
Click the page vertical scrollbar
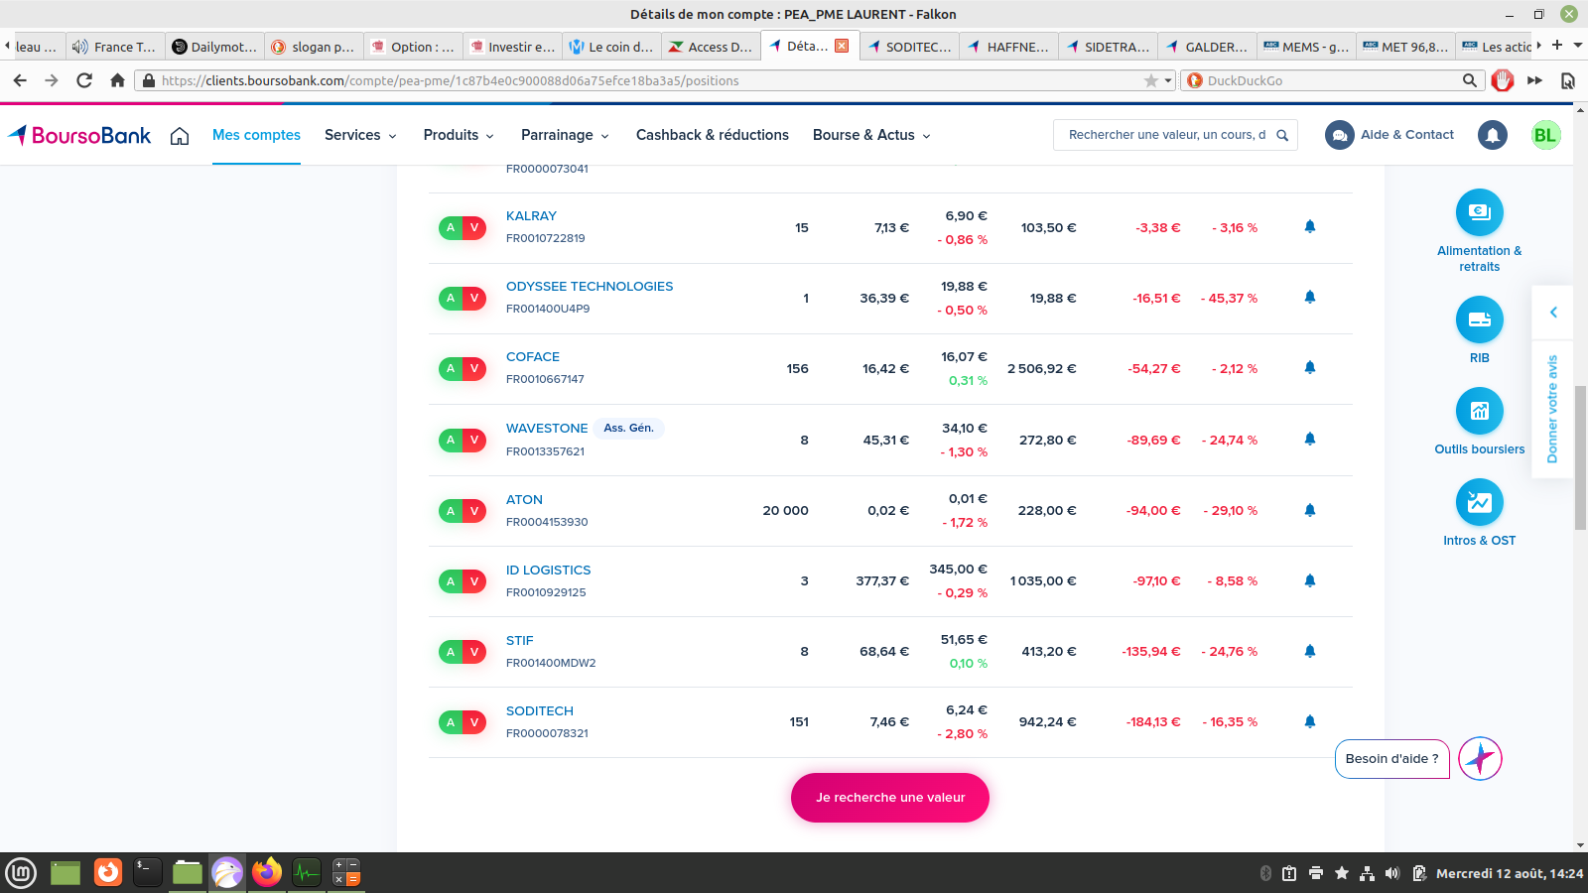[1580, 457]
